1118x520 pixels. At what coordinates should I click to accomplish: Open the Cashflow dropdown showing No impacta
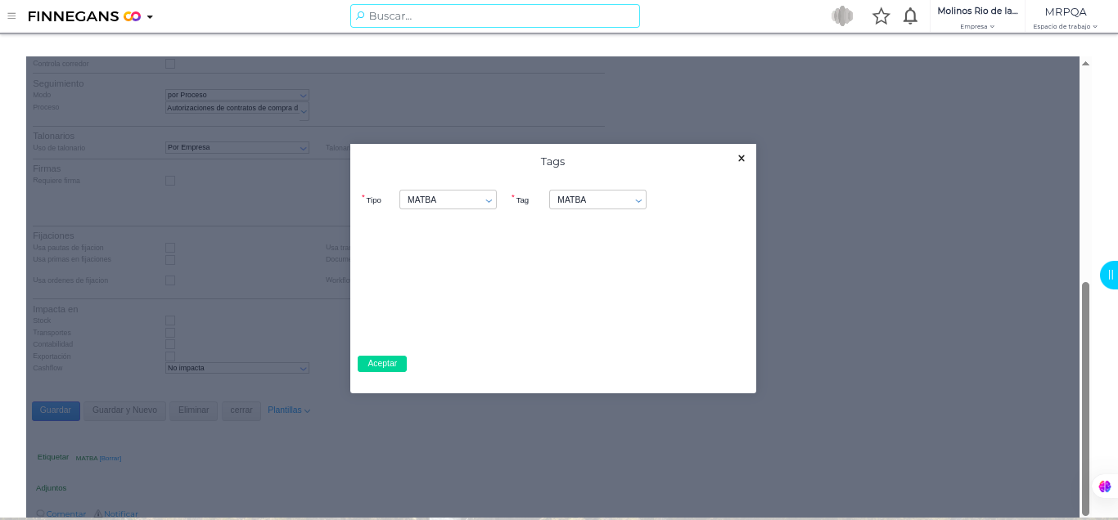point(237,368)
